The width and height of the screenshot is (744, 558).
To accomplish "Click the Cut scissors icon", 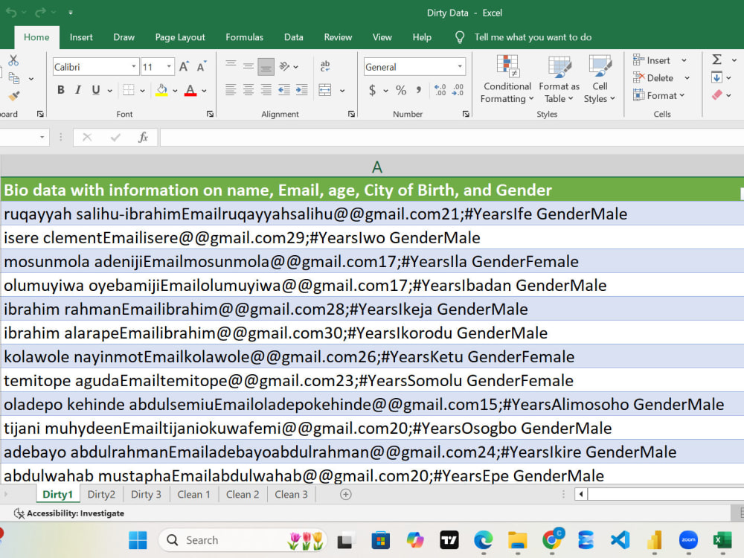I will (13, 60).
